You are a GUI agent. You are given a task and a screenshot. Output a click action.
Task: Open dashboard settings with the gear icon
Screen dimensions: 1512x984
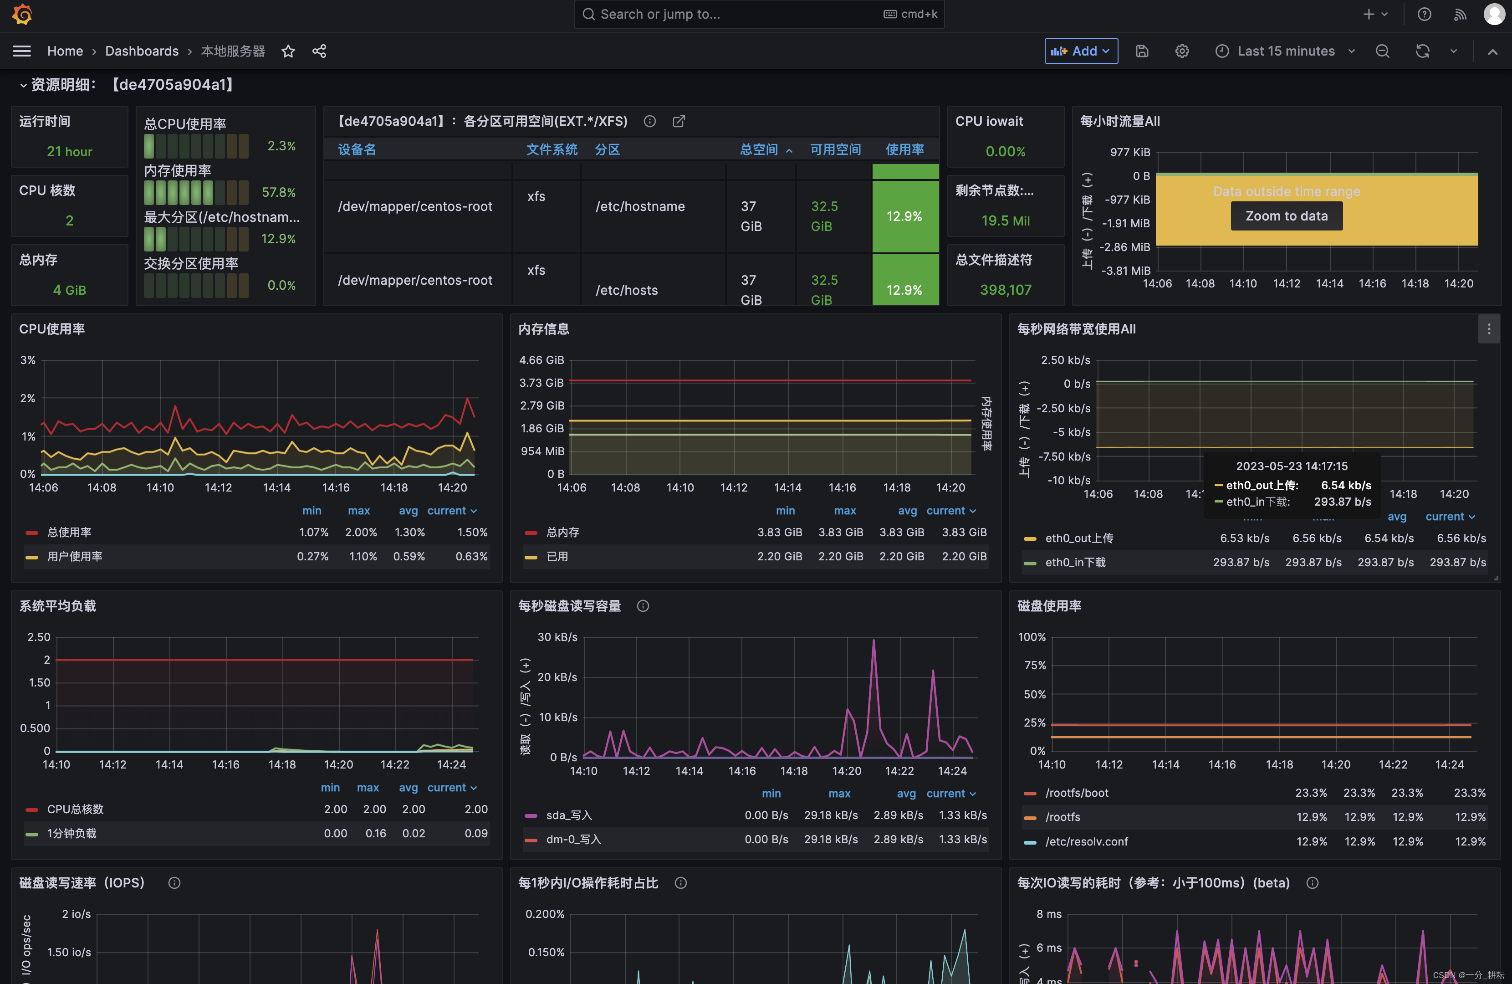point(1182,51)
